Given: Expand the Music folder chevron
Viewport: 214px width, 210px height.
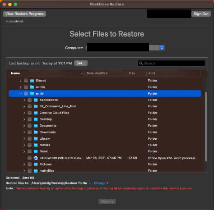Looking at the screenshot, I should [x=24, y=151].
